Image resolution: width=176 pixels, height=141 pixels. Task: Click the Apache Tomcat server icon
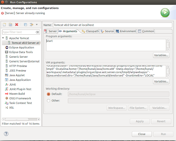(7, 38)
